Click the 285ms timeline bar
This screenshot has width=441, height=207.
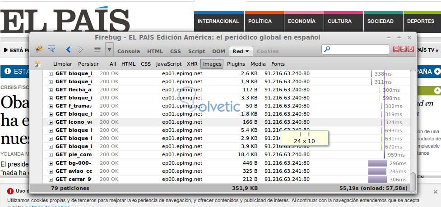pos(378,171)
